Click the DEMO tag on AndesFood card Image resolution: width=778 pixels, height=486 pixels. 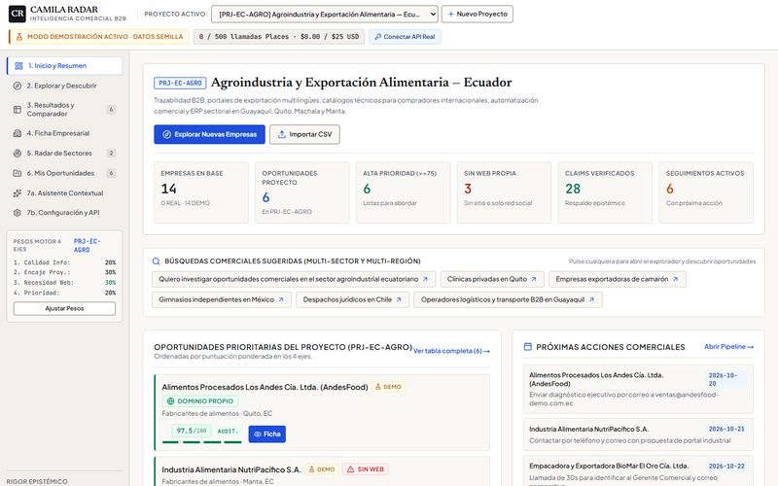coord(388,387)
